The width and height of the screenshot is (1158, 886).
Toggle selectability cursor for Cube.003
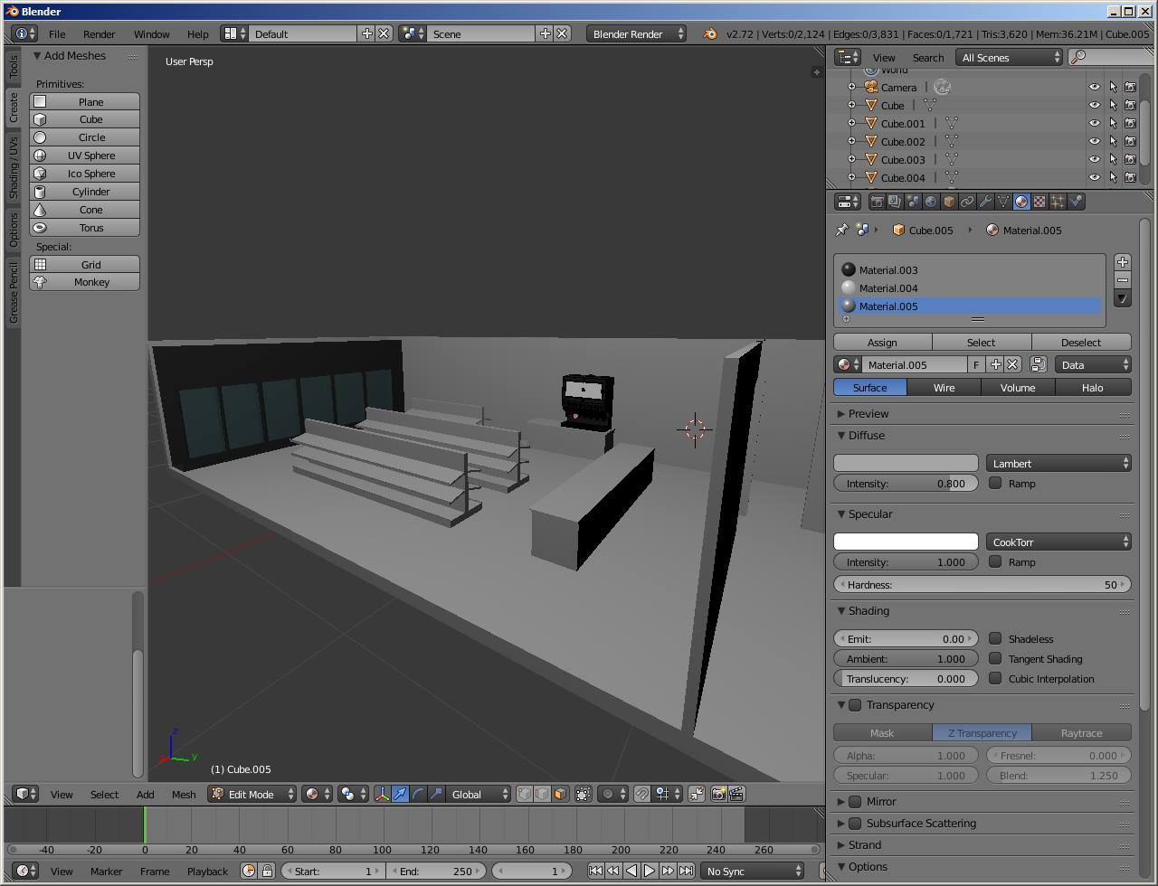(x=1113, y=159)
